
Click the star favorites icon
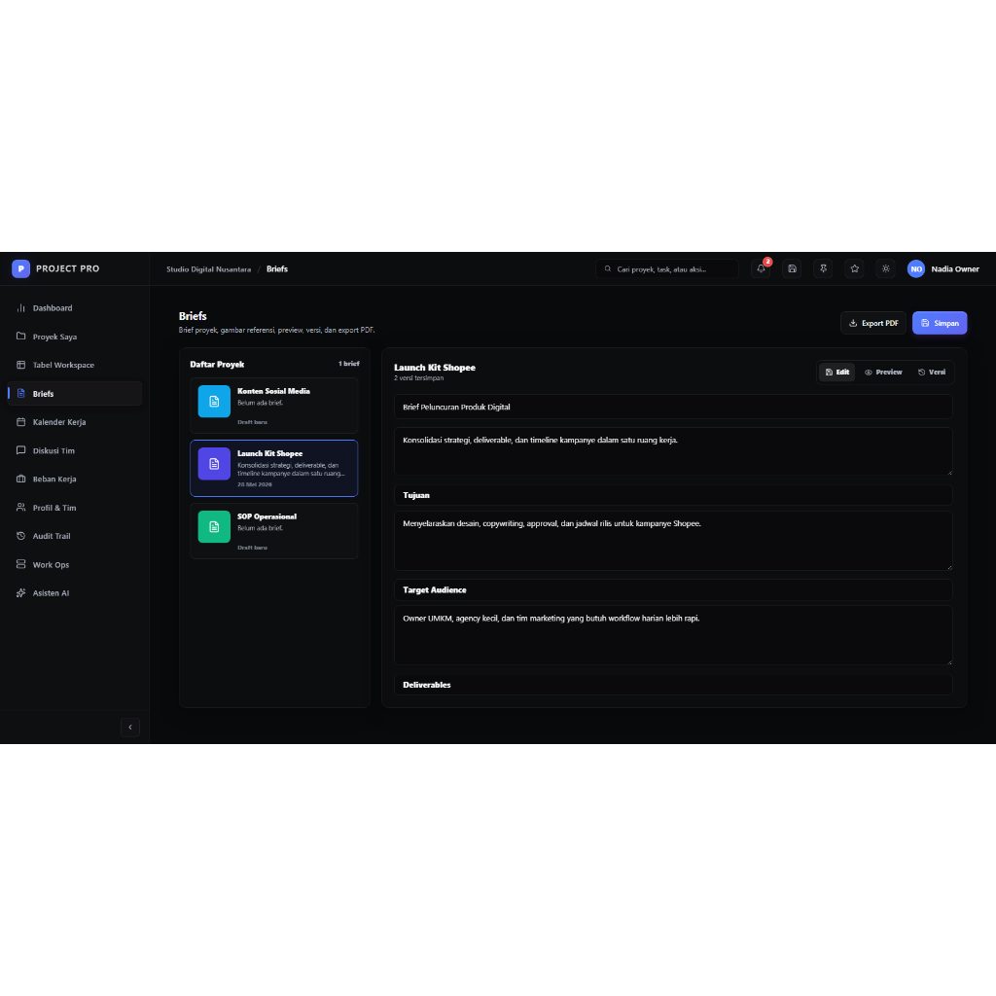pos(855,269)
